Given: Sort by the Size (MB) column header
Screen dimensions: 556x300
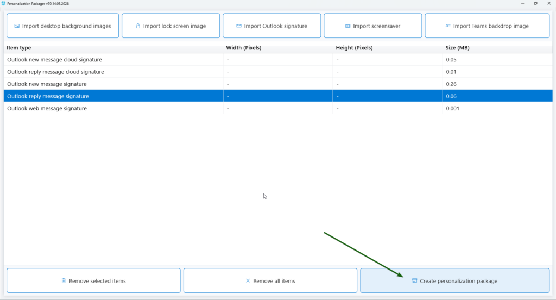Looking at the screenshot, I should tap(457, 48).
